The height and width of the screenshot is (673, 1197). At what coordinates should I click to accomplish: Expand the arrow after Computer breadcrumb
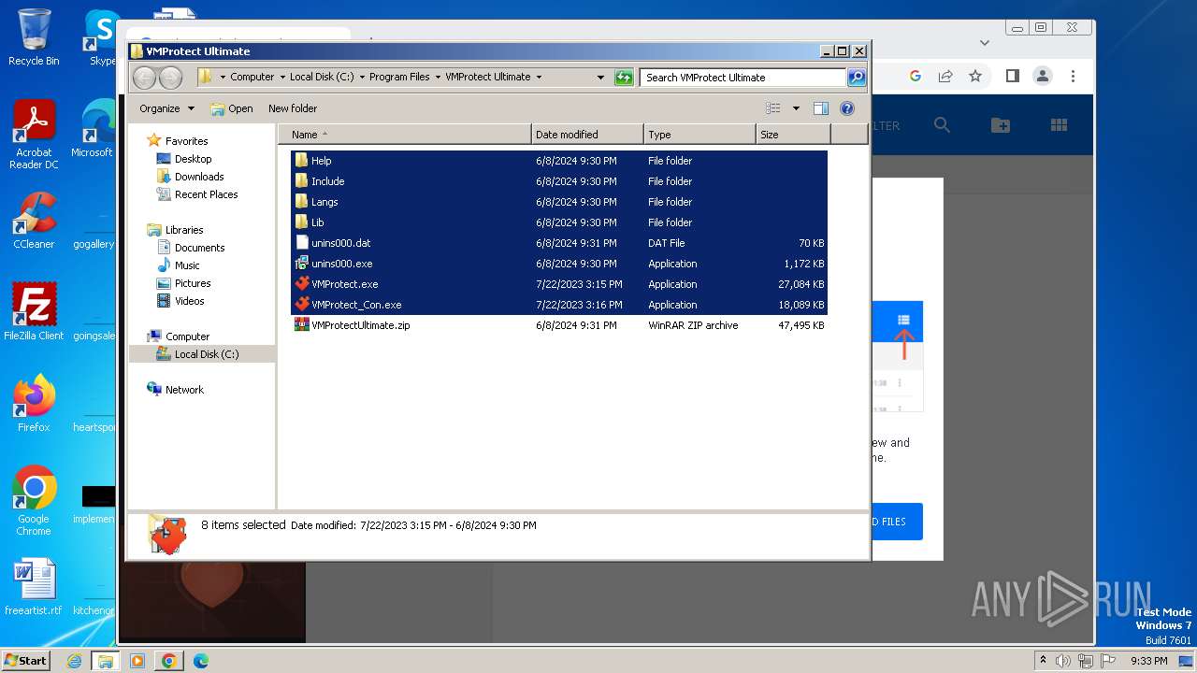click(x=281, y=78)
